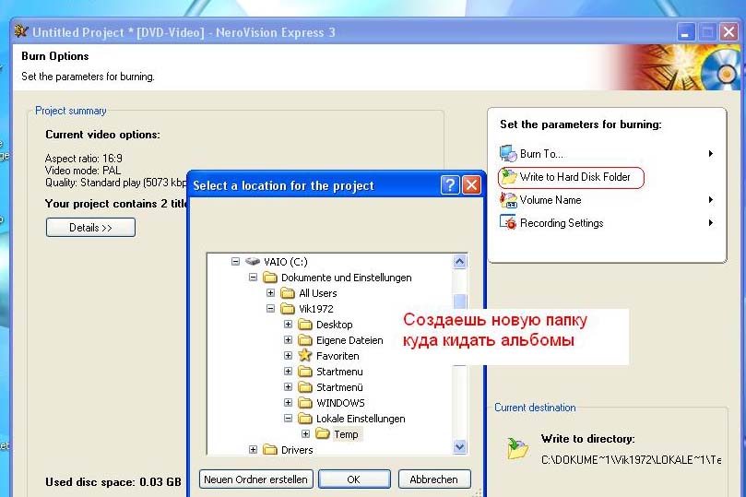Click the folder tree scroll up arrow

[459, 262]
